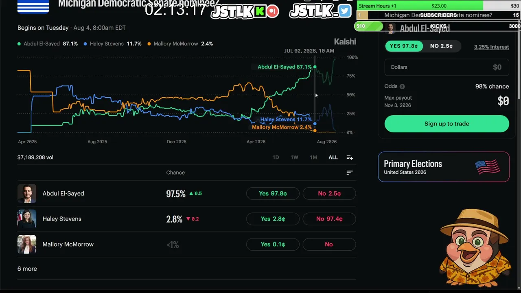Click the 'JUL 02, 2026, 10 AM' chart timestamp

point(309,51)
